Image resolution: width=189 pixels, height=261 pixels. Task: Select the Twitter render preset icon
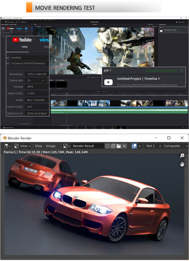coord(26,29)
